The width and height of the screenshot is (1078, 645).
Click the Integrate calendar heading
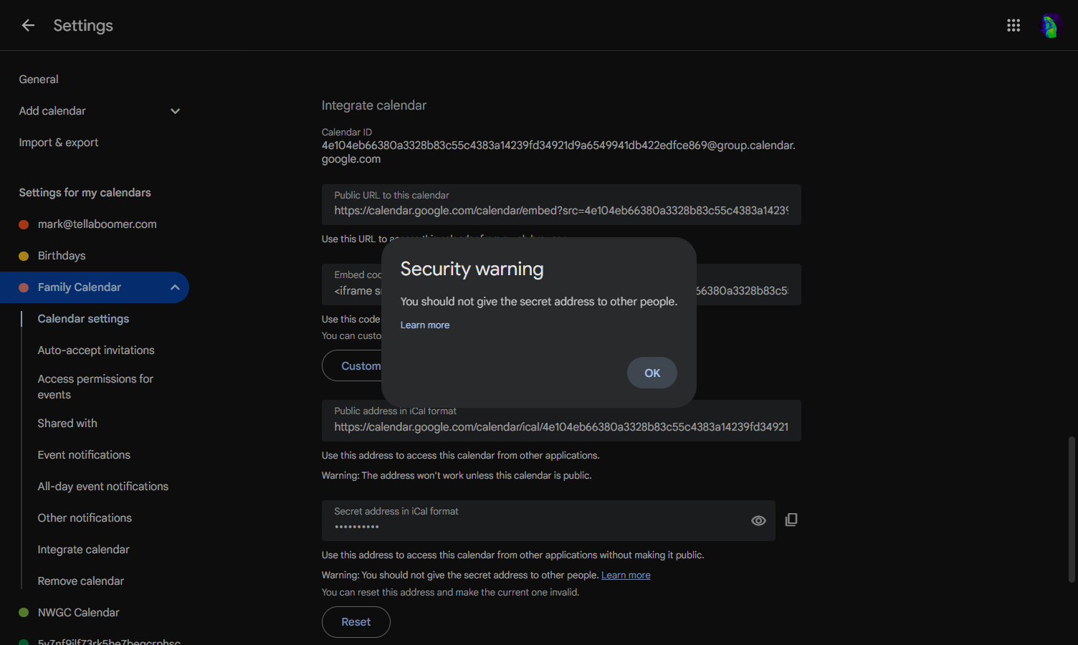point(374,105)
